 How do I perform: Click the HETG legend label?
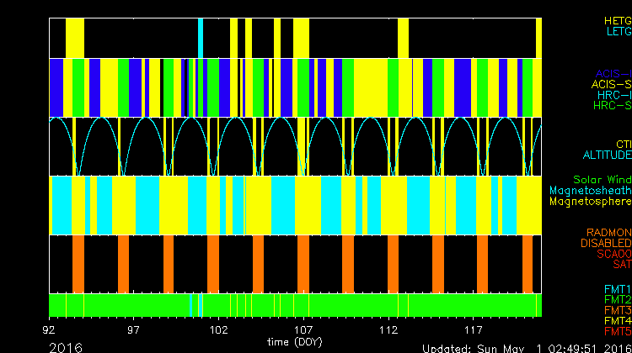click(617, 20)
